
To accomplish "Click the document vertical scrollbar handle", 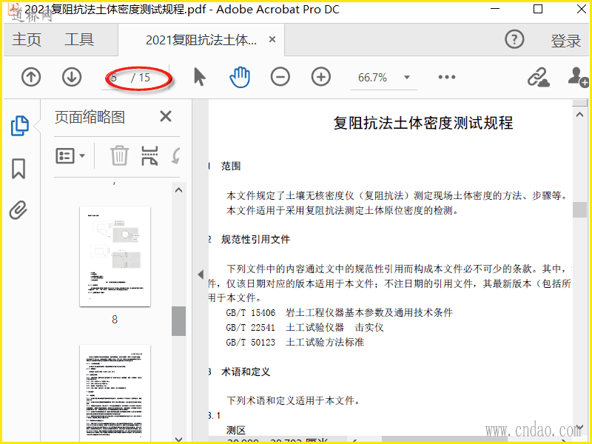I will [579, 210].
